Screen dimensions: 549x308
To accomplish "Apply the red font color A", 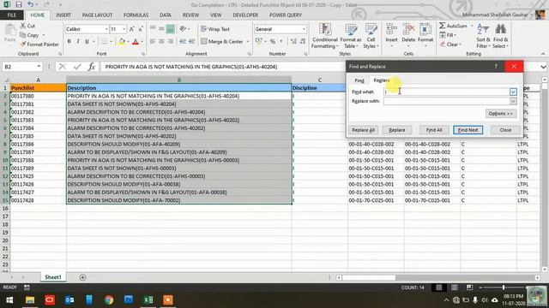I will [x=136, y=42].
